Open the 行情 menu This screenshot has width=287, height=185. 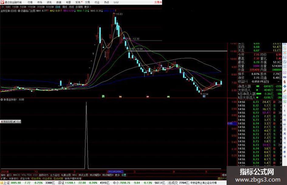point(30,2)
